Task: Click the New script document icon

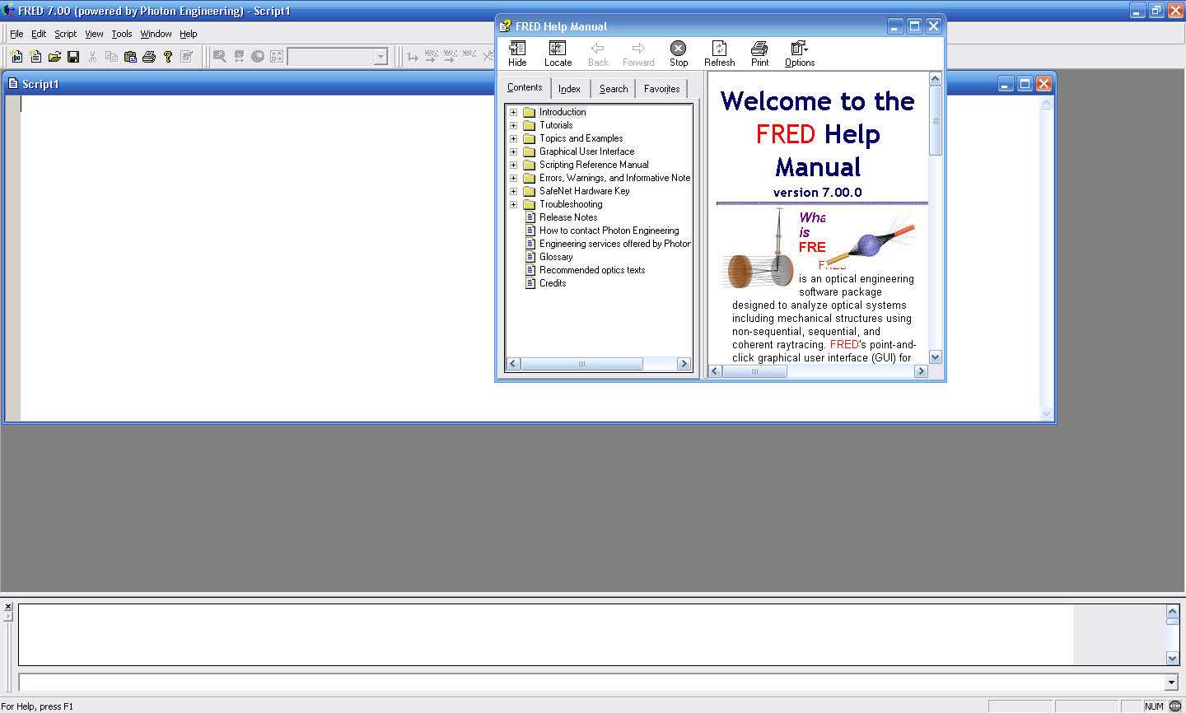Action: coord(35,57)
